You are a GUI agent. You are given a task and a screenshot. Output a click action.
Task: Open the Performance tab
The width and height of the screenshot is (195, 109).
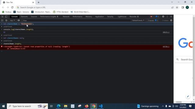pyautogui.click(x=77, y=17)
